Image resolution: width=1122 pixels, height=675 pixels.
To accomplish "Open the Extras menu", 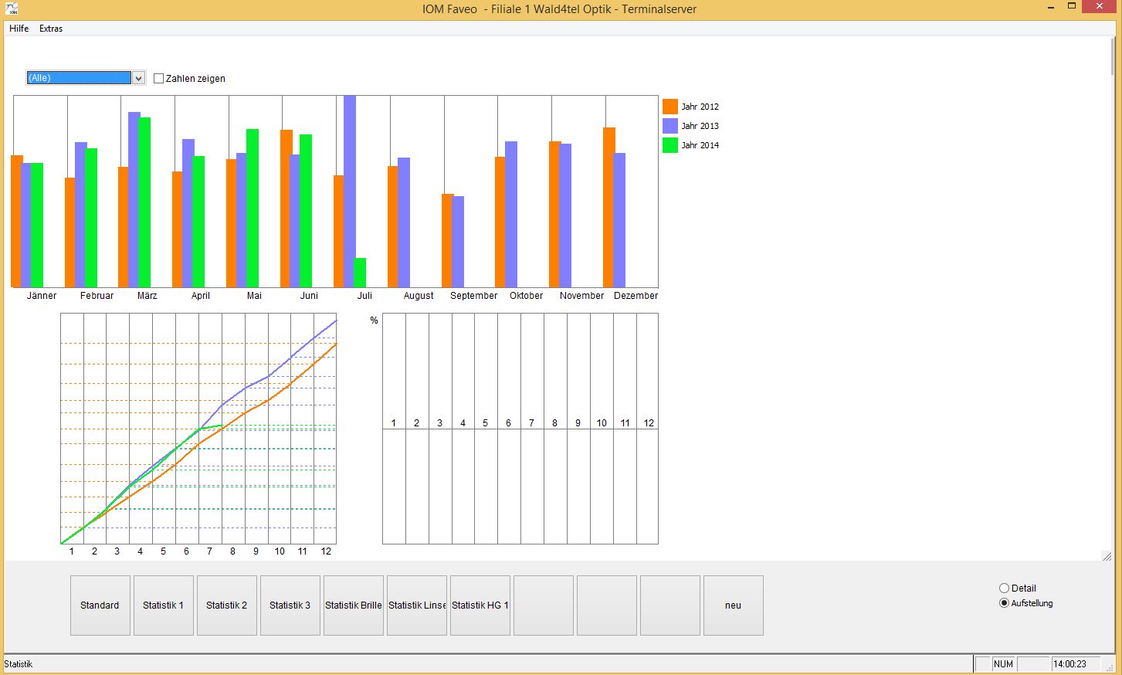I will [x=51, y=29].
